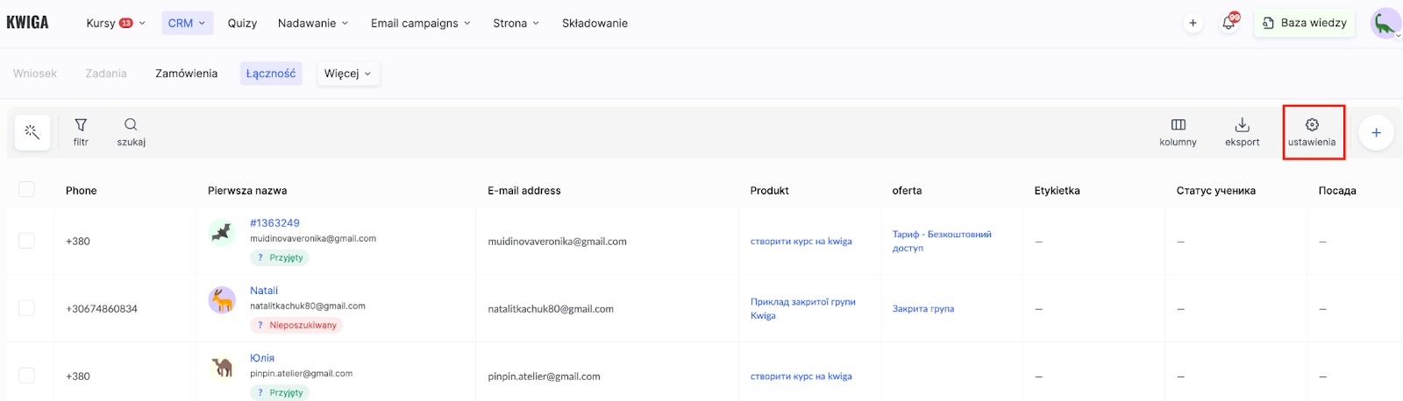
Task: Tick the checkbox for muidinovaveronika row
Action: [27, 241]
